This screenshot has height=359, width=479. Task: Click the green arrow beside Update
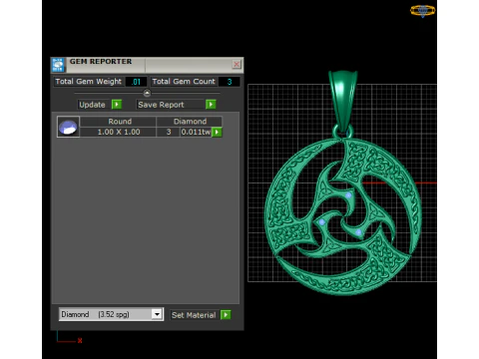117,105
